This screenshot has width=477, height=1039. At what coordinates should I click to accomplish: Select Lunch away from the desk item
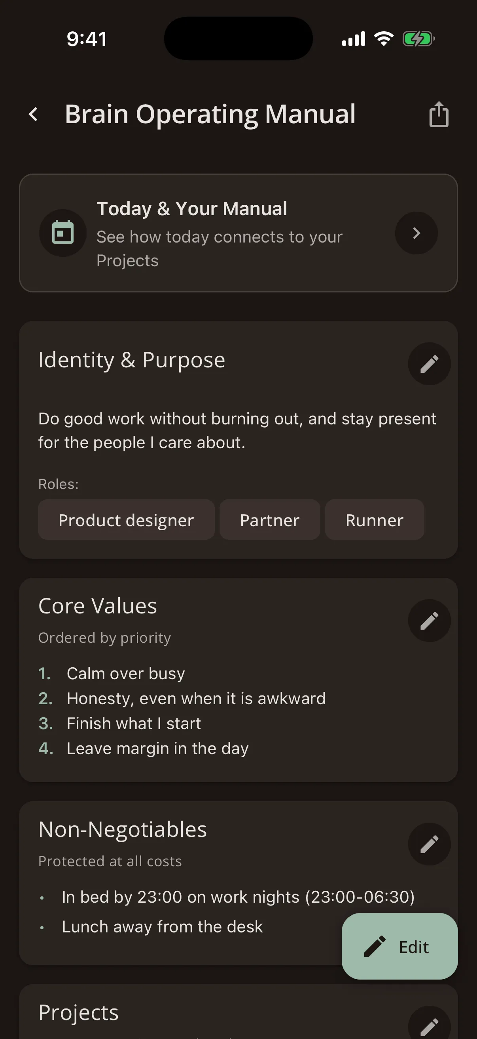point(162,927)
